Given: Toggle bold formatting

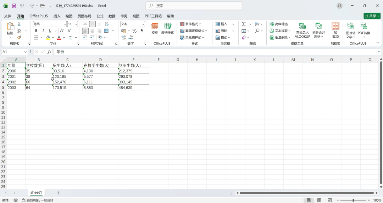Looking at the screenshot, I should click(x=36, y=31).
